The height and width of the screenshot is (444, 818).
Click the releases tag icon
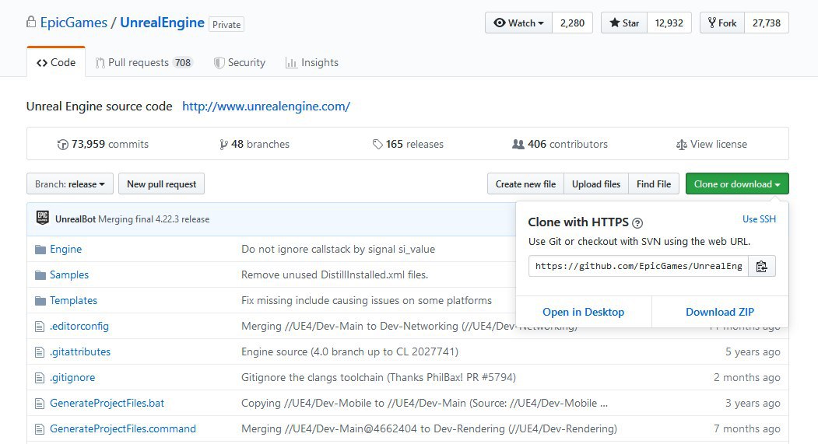[377, 145]
